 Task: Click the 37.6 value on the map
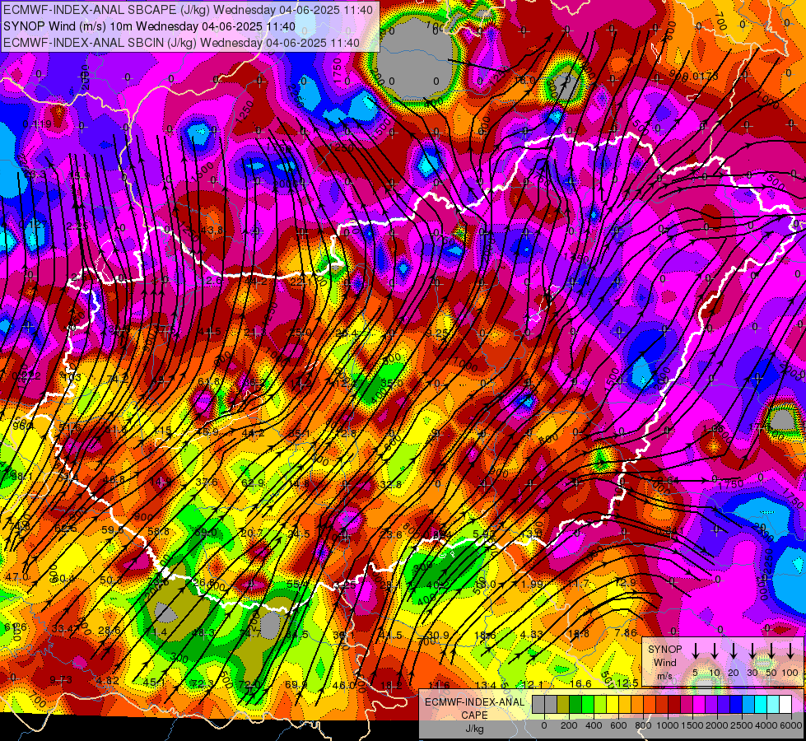(x=206, y=482)
